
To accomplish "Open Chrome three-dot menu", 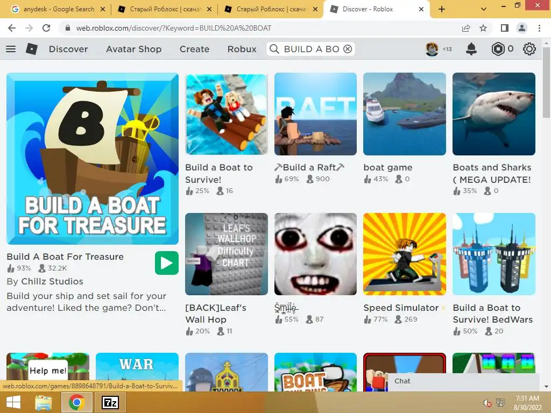I will pyautogui.click(x=539, y=28).
